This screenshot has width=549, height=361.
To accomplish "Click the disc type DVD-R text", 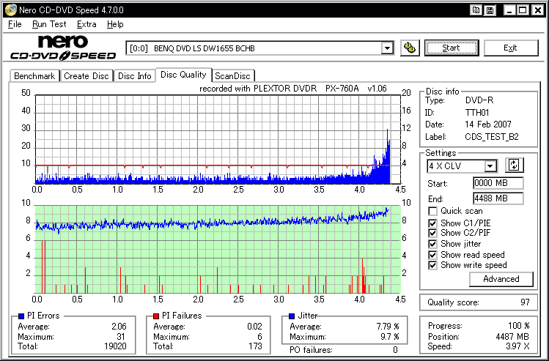I will click(x=479, y=101).
